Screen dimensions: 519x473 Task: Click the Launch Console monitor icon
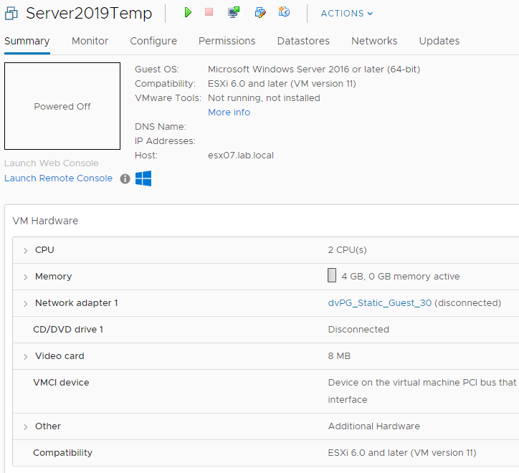[234, 12]
